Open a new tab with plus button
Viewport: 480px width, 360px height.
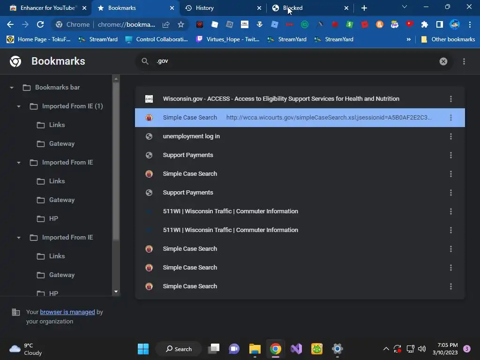pos(364,8)
